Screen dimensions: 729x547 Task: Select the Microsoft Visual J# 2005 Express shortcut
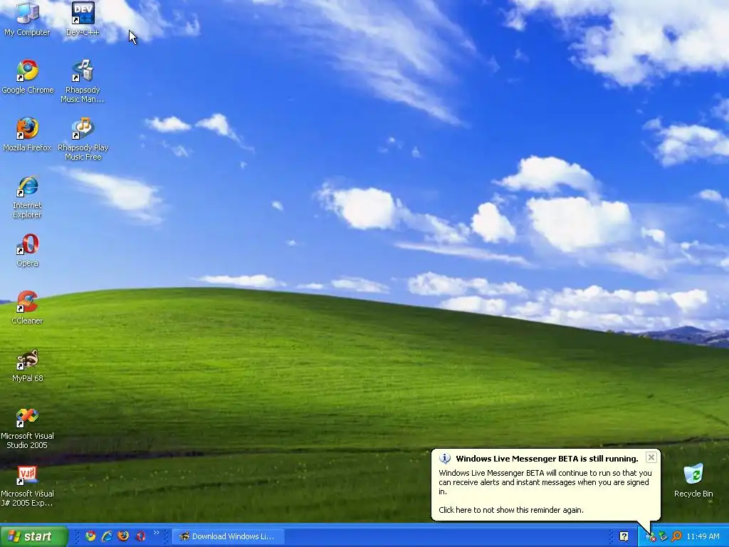click(28, 486)
